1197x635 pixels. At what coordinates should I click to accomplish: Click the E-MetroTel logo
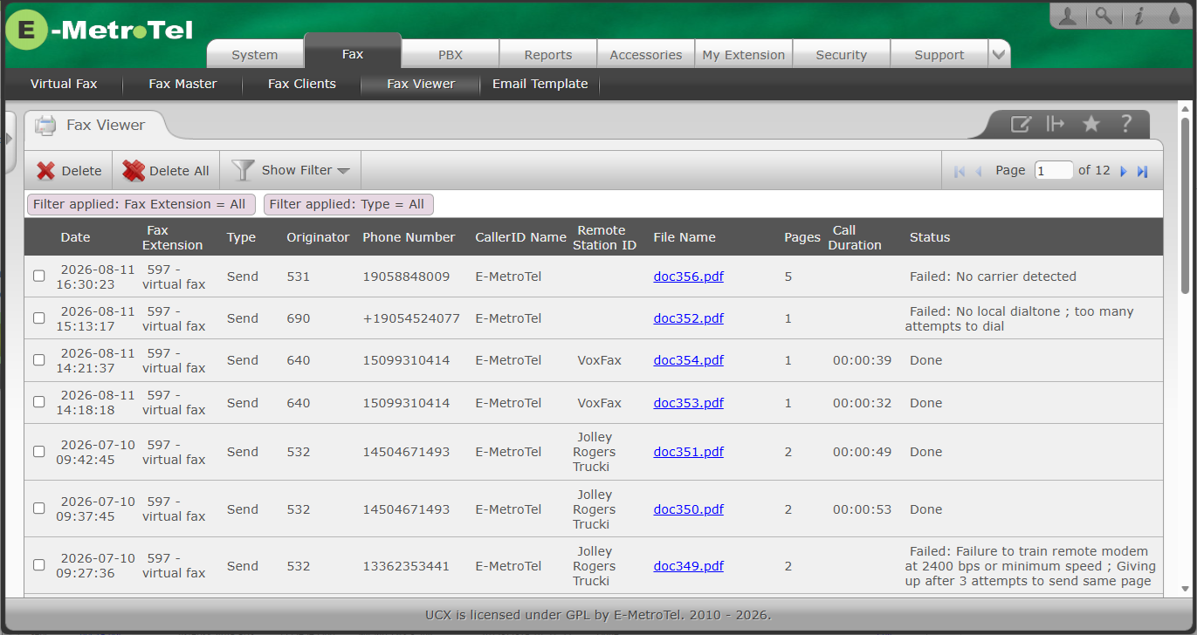point(100,31)
